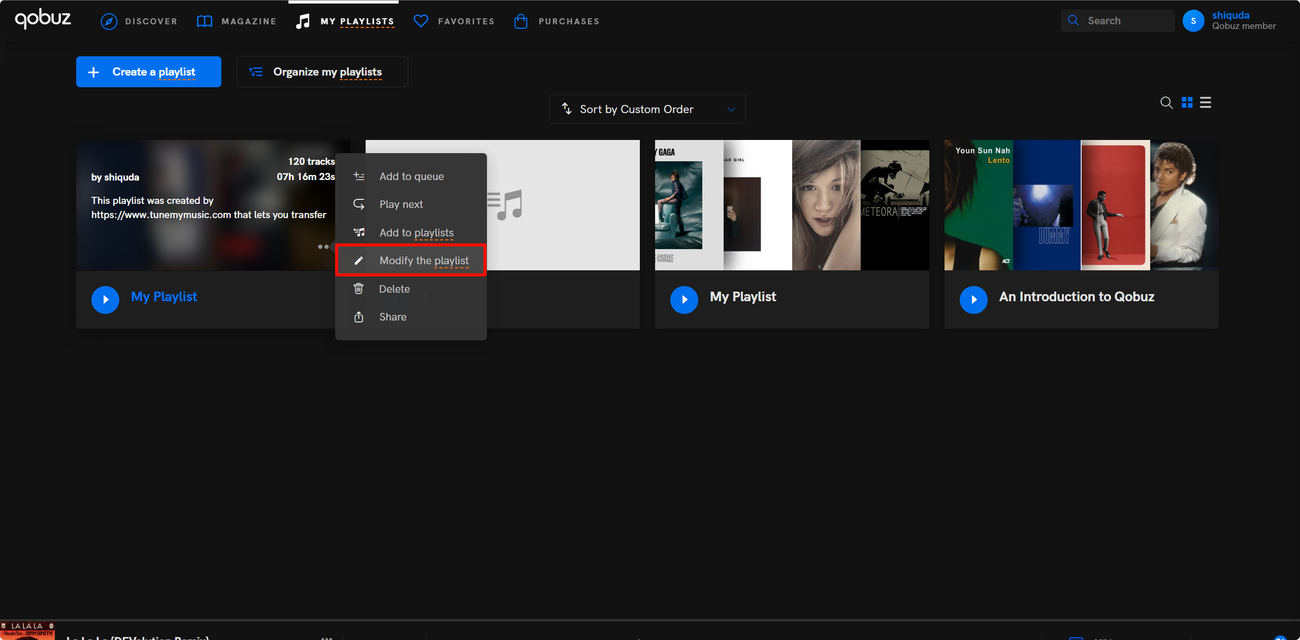Open the Meteora cover playlist thumbnail
1300x640 pixels.
click(895, 205)
